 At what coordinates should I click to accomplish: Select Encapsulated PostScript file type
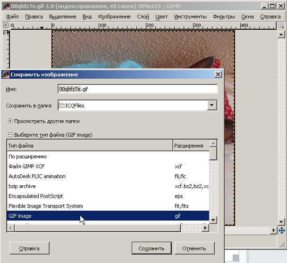(35, 196)
